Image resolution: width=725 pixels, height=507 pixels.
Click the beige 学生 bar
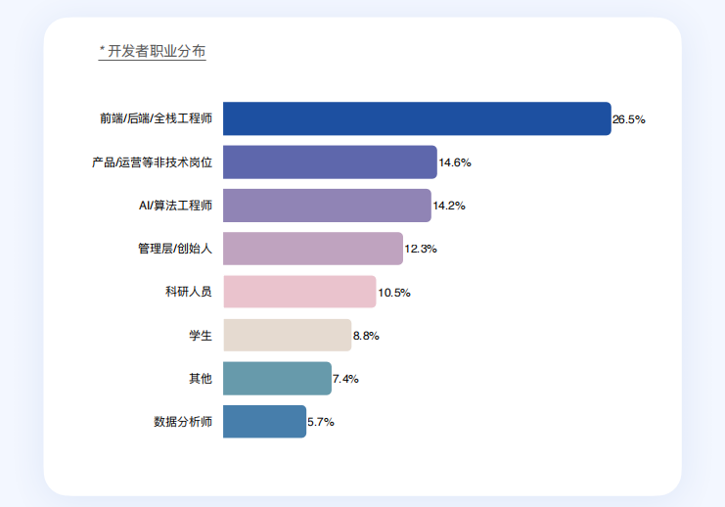tap(287, 335)
